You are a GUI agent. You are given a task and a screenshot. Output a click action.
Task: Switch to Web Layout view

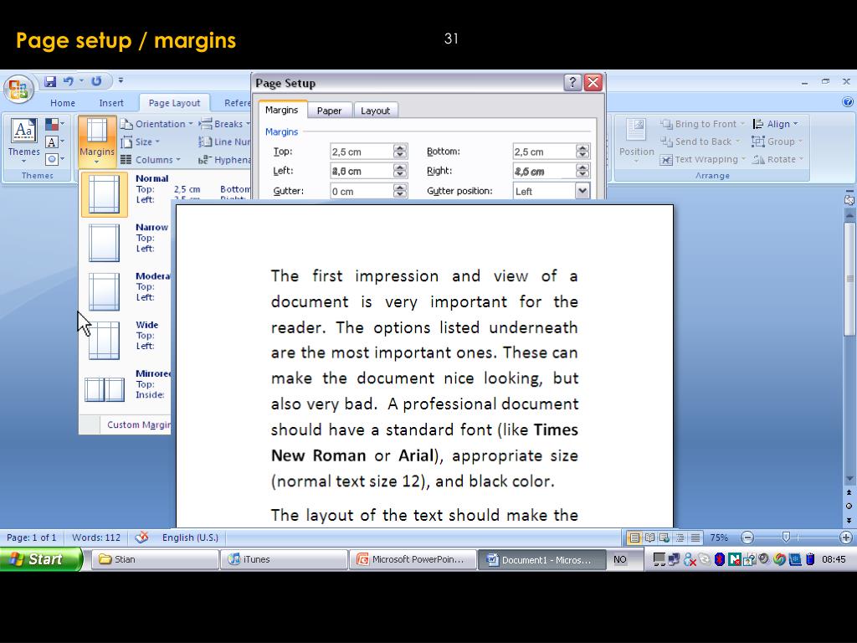coord(665,538)
